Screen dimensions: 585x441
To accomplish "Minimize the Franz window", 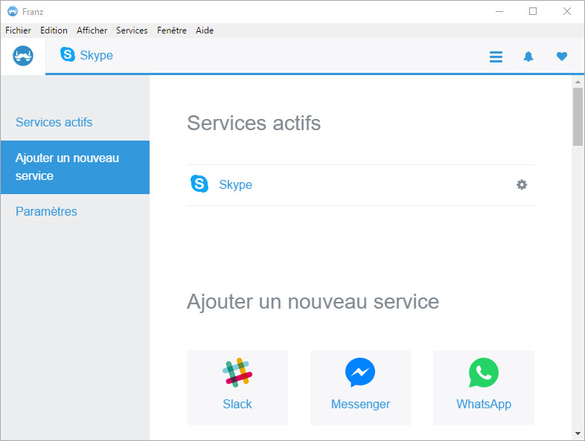I will [x=499, y=12].
